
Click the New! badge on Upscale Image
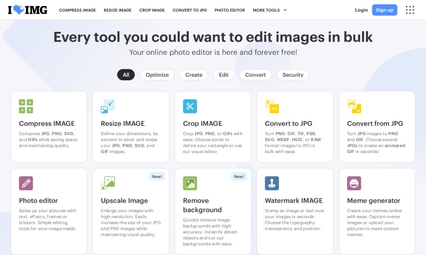click(157, 176)
